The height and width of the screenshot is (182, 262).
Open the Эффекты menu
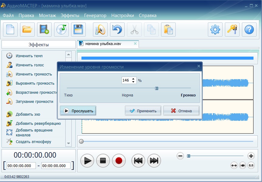[x=70, y=16]
